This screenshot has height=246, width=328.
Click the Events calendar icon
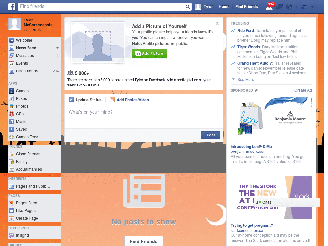pyautogui.click(x=12, y=63)
